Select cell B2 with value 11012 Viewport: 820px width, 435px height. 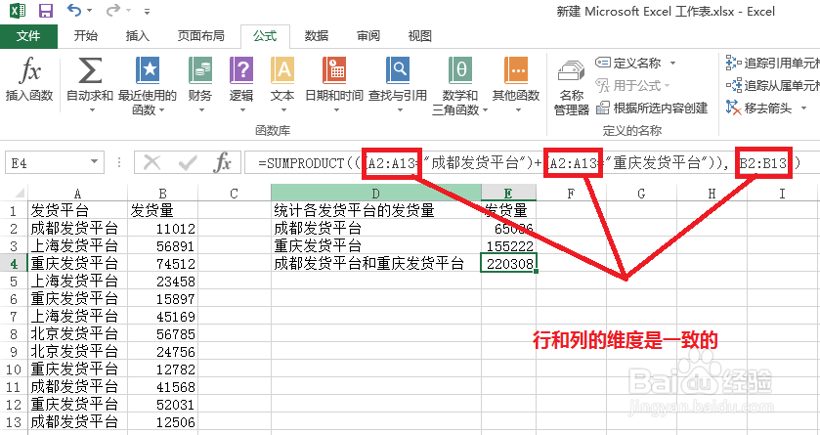(162, 228)
